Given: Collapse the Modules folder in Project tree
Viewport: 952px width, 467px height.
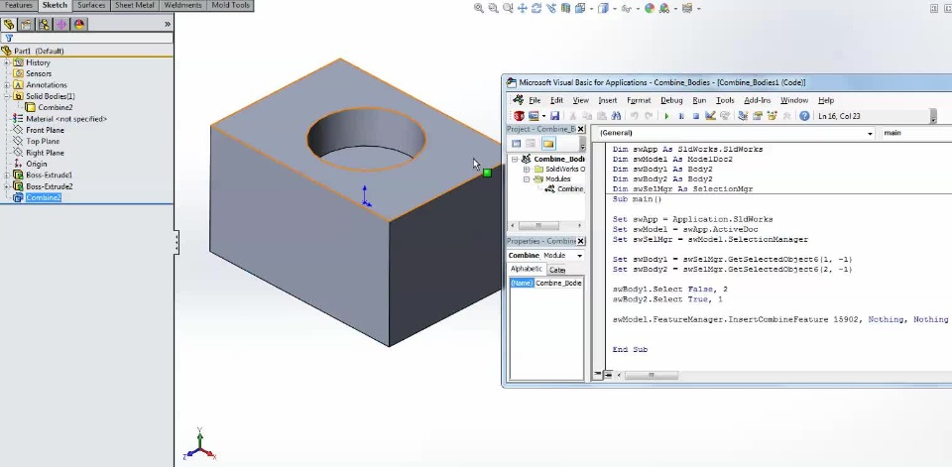Looking at the screenshot, I should [x=527, y=179].
